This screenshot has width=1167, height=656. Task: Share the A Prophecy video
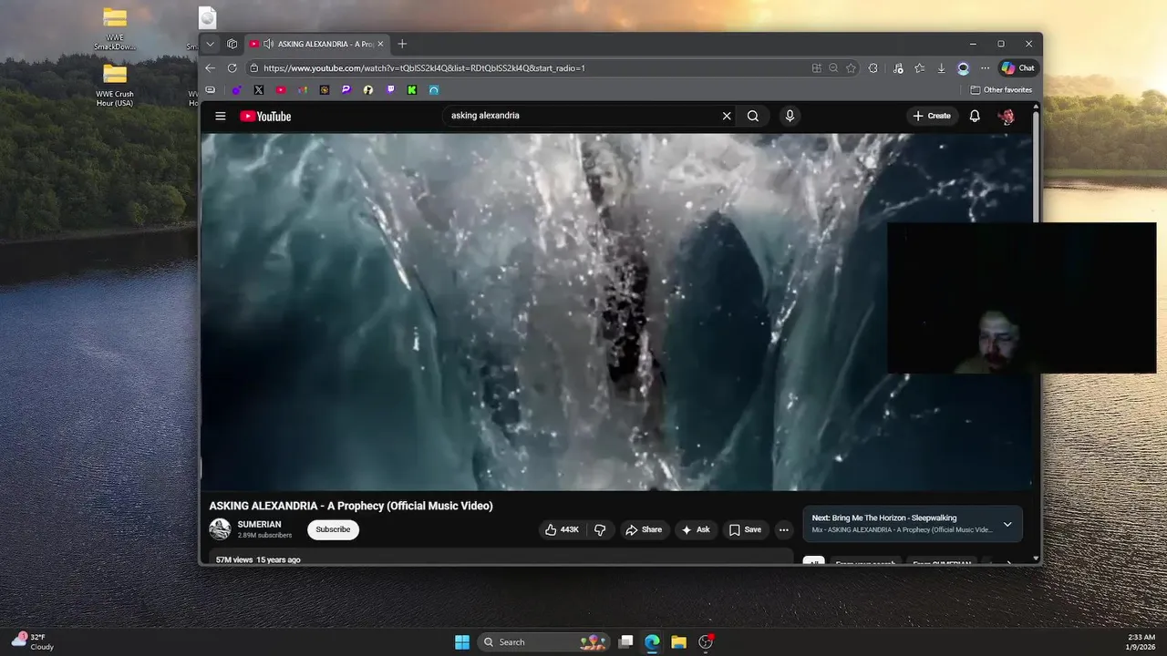[644, 529]
